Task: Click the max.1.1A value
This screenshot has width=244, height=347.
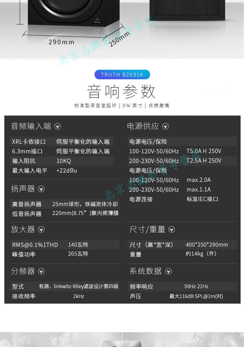Action: [199, 189]
